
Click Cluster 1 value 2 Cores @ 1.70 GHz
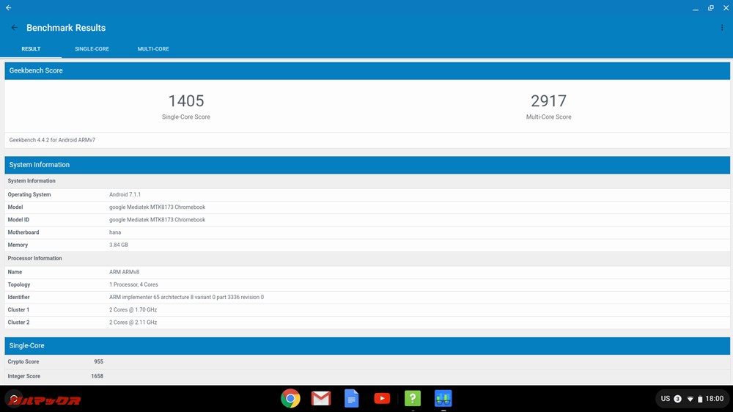(x=133, y=309)
